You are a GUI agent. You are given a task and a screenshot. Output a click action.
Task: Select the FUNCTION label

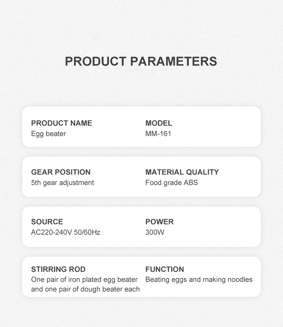pyautogui.click(x=165, y=269)
